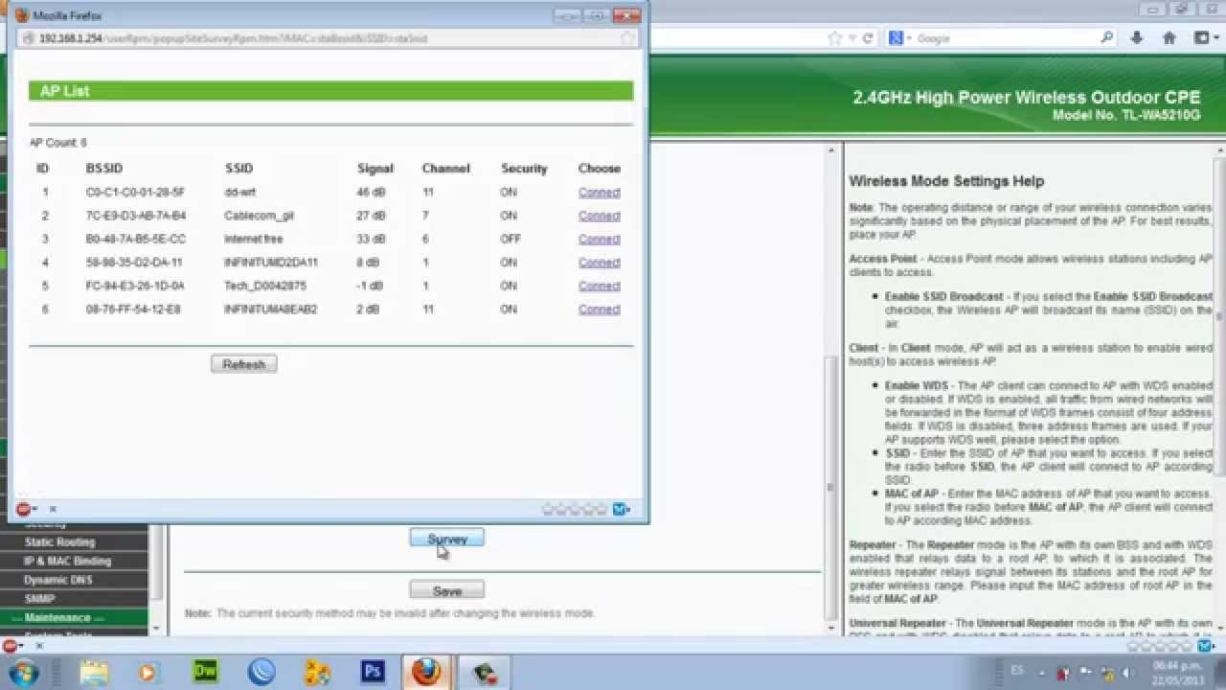Open SNMP sidebar item
The height and width of the screenshot is (690, 1226).
pos(39,599)
